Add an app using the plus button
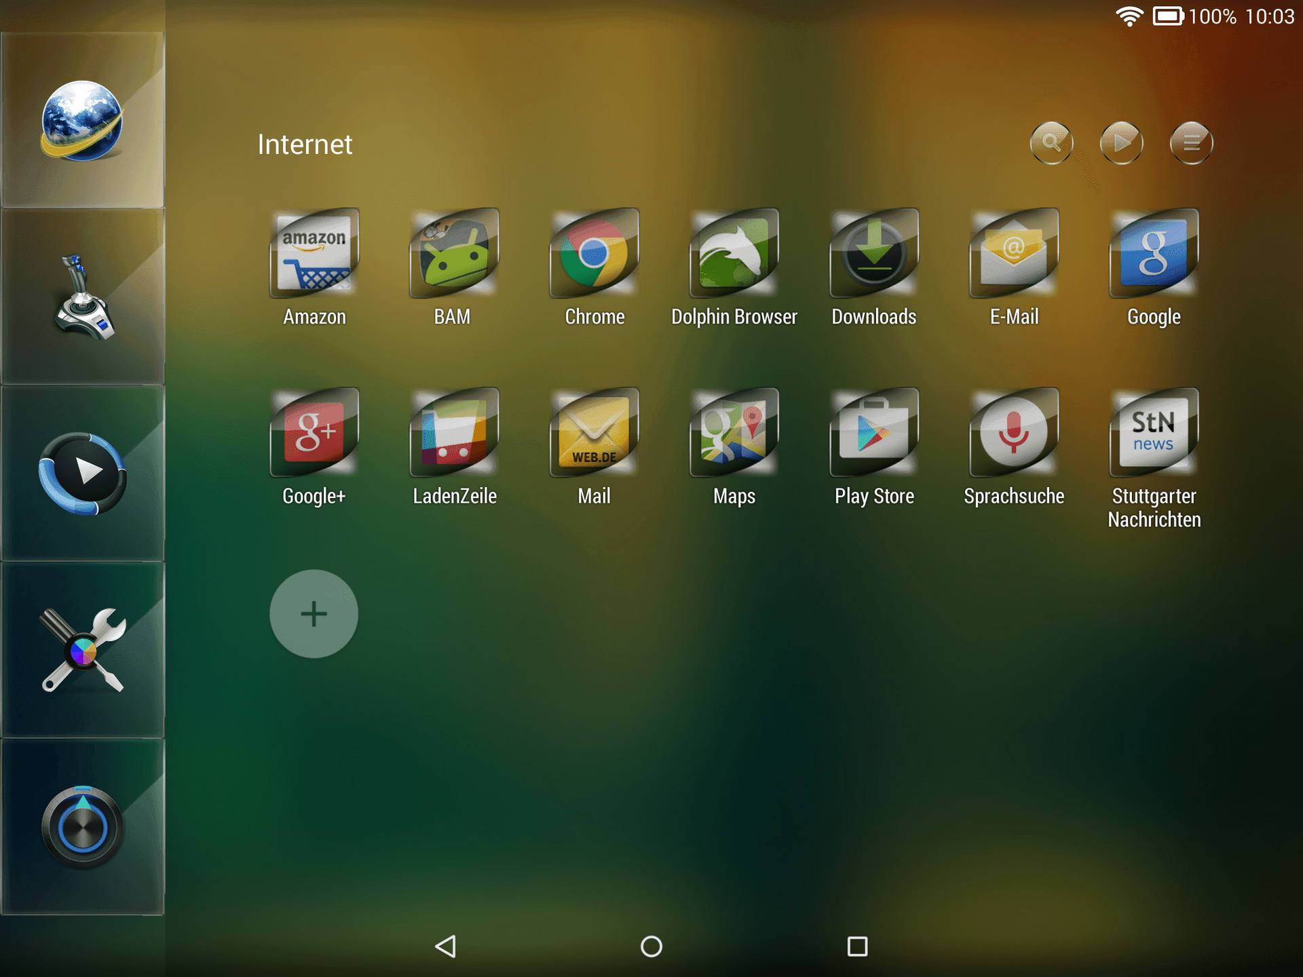This screenshot has height=977, width=1303. pos(314,614)
